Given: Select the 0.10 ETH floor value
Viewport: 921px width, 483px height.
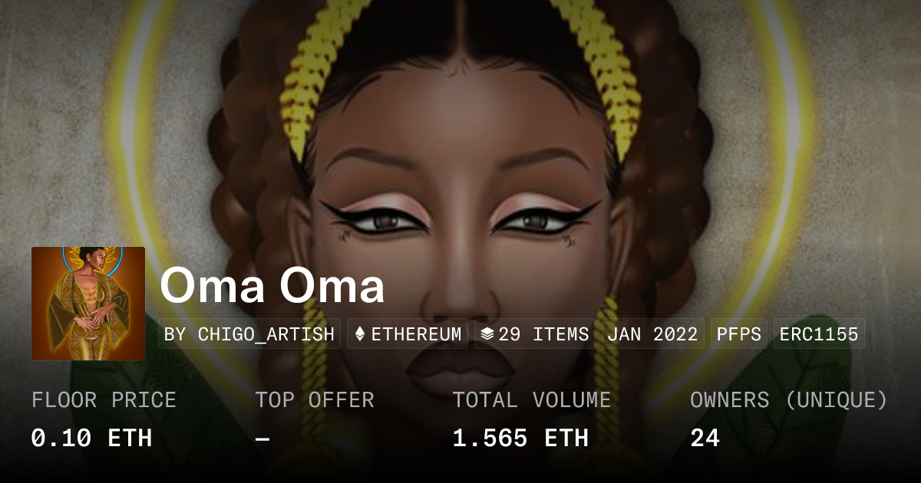Looking at the screenshot, I should (x=91, y=439).
